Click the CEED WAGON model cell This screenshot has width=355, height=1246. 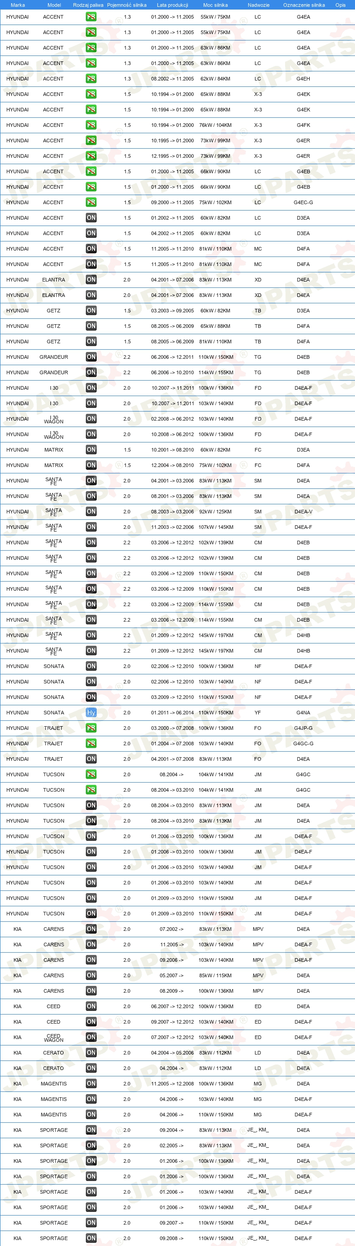click(x=54, y=1038)
